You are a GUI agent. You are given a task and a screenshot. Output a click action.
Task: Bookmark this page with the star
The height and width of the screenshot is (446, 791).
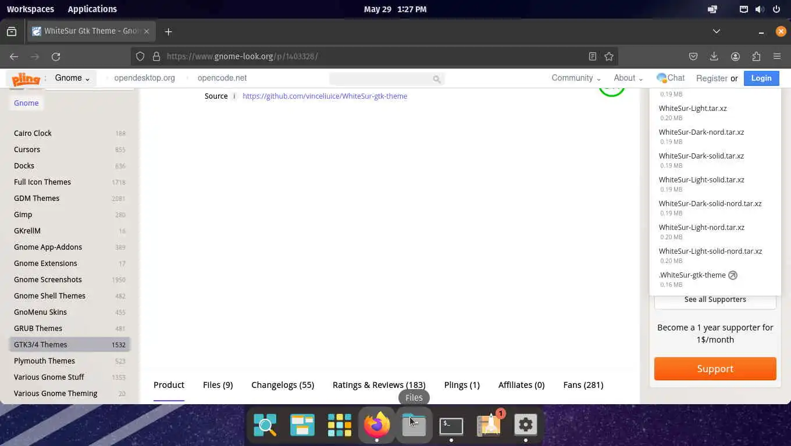pos(609,56)
